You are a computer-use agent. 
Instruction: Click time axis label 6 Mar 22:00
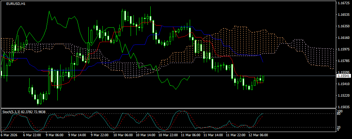tap(32, 135)
